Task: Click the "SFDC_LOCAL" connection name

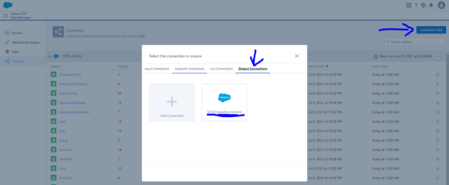Action: [72, 56]
